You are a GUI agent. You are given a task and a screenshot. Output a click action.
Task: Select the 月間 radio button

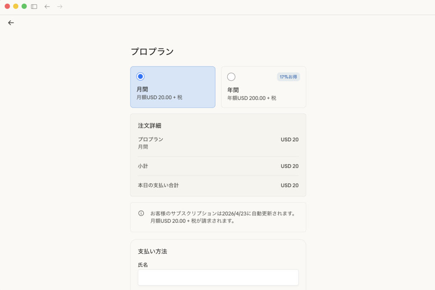141,77
